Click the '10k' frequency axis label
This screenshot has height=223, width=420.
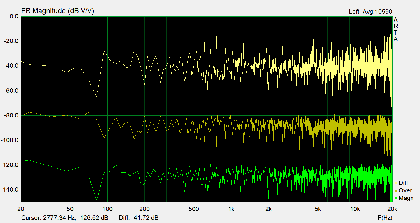coord(355,209)
